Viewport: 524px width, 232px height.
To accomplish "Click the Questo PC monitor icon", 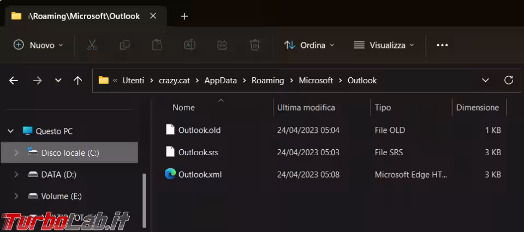I will tap(27, 131).
